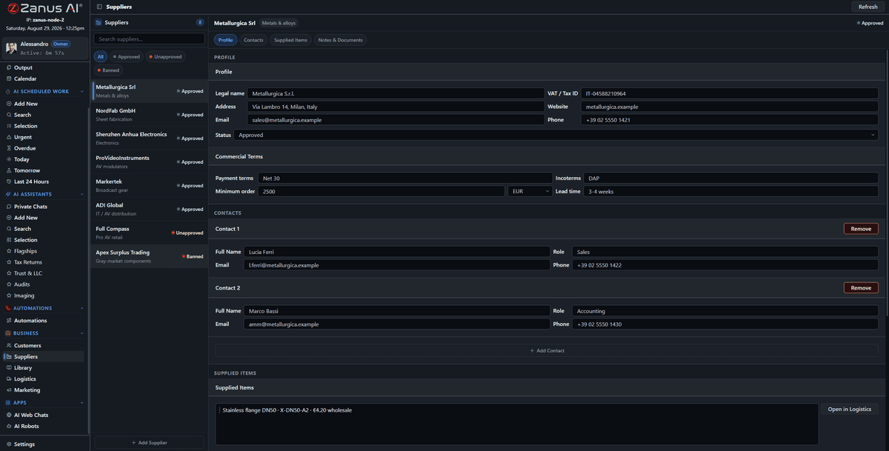Click the Supplied Items text area
Screen dimensions: 889x451
point(516,424)
